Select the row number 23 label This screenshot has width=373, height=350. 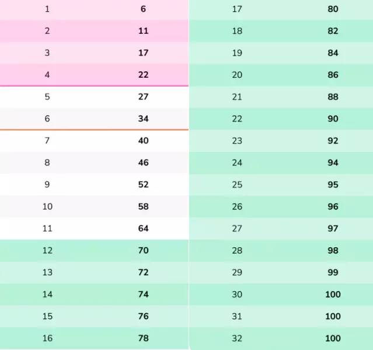(237, 141)
